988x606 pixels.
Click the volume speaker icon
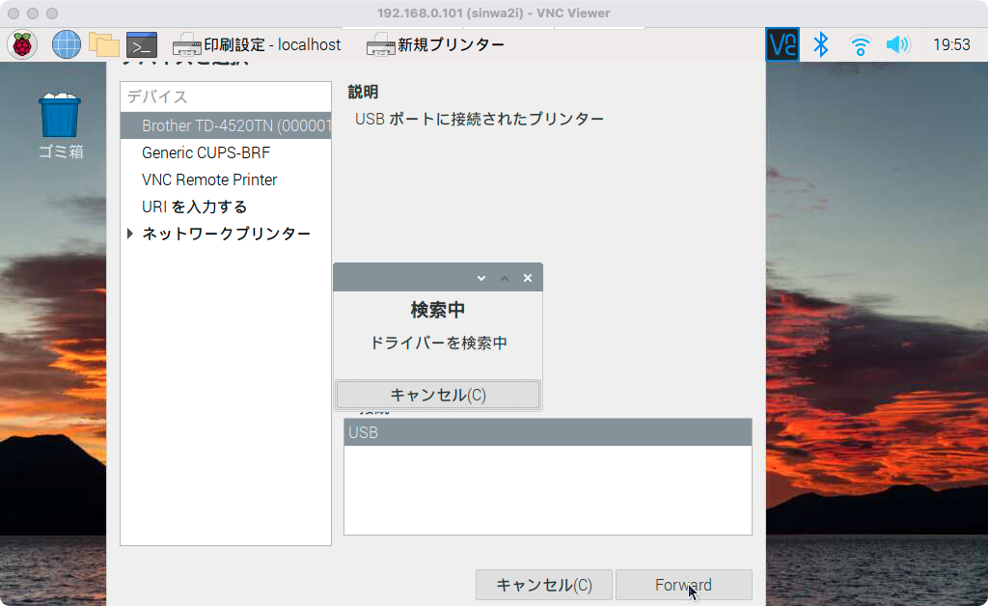pyautogui.click(x=897, y=44)
